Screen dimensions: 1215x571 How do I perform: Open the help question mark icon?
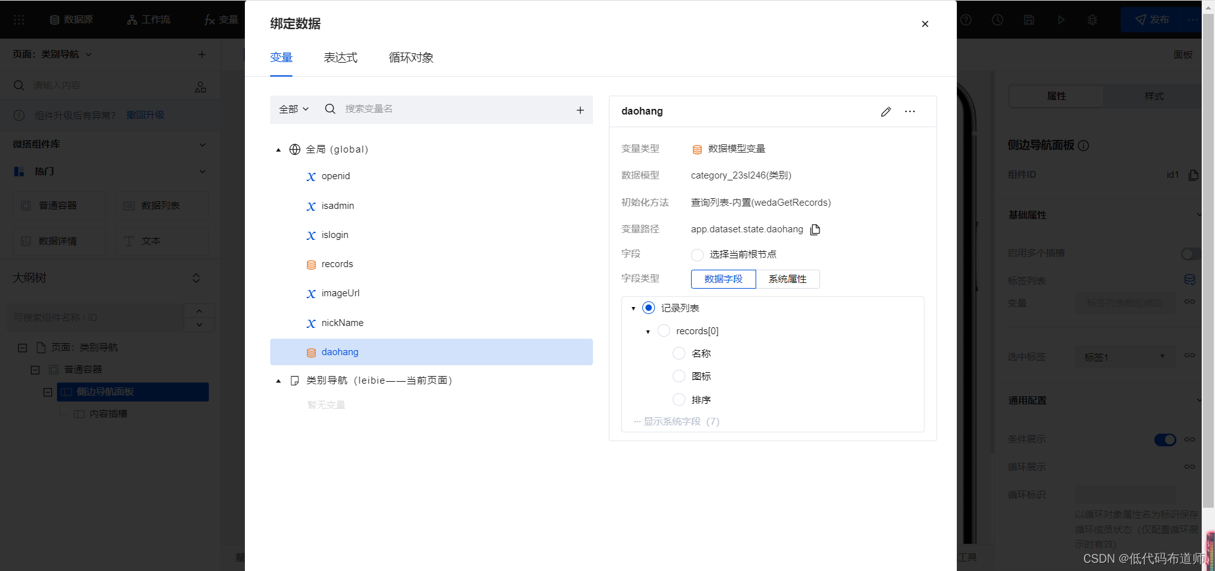966,20
